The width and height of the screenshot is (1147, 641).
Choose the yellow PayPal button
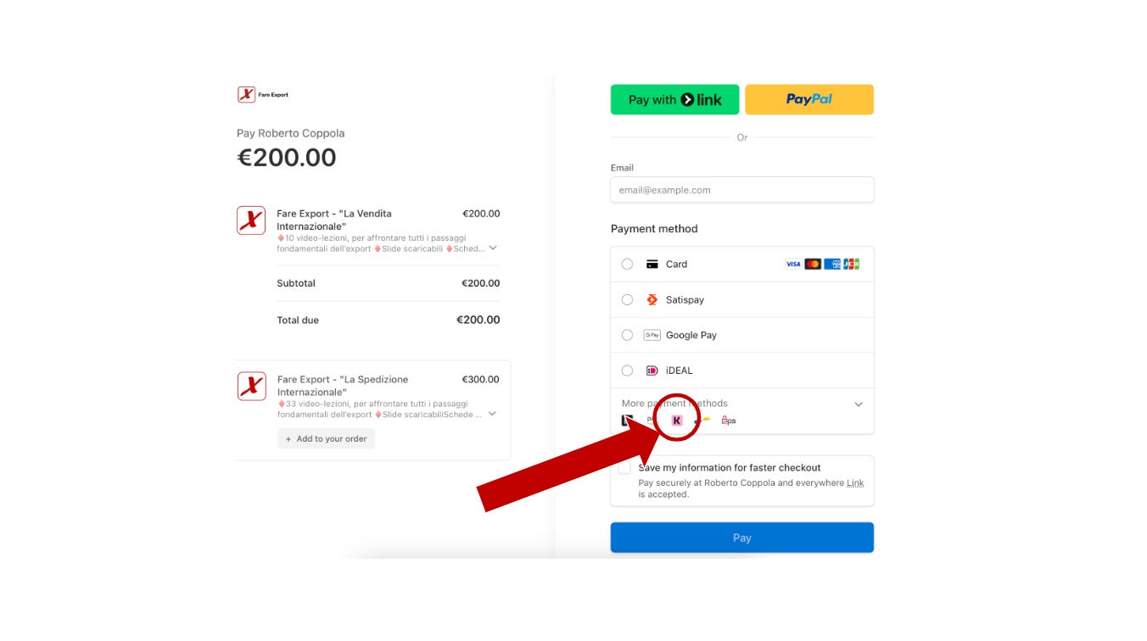pyautogui.click(x=809, y=99)
